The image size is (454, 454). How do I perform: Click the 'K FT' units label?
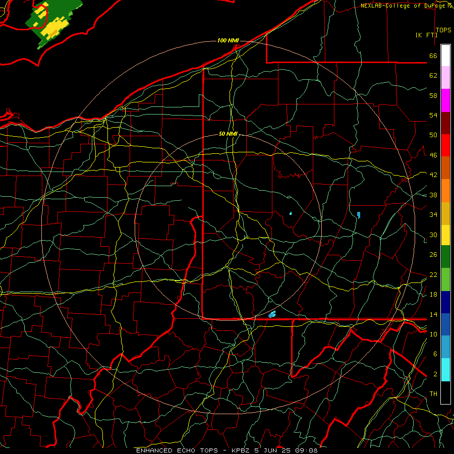(426, 35)
